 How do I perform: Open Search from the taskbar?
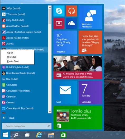[x=16, y=135]
